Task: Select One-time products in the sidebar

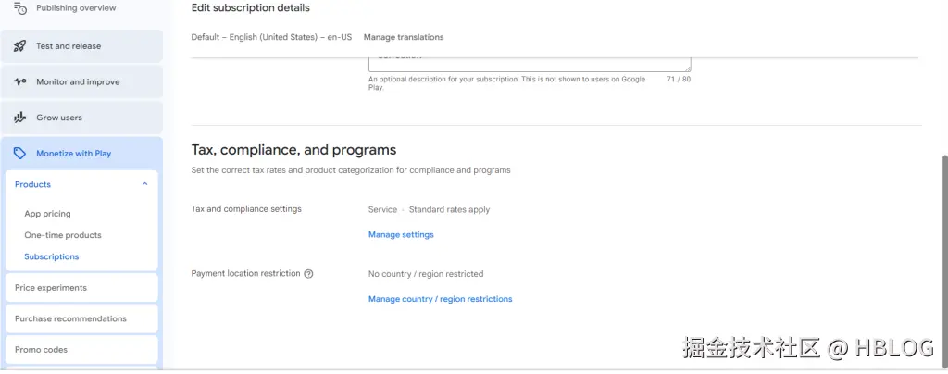Action: [63, 235]
